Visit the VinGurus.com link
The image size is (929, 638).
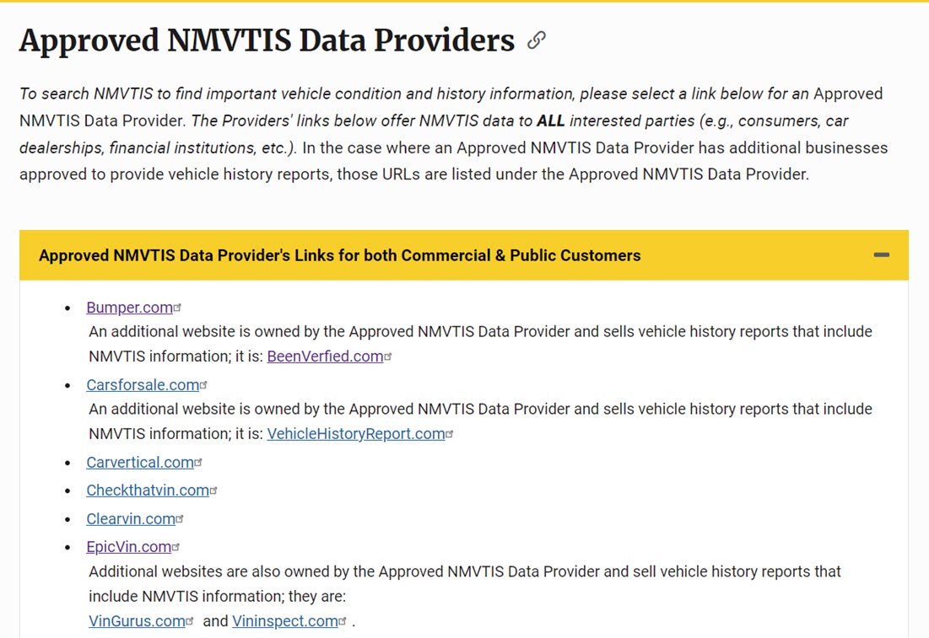click(136, 621)
